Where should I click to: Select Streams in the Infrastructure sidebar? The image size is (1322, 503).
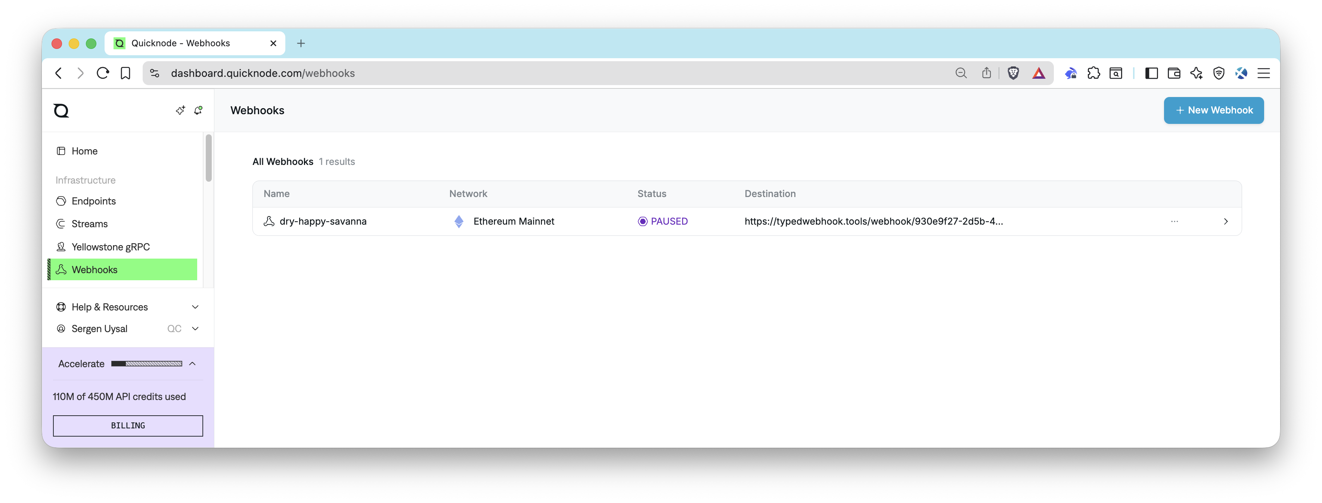(x=89, y=224)
